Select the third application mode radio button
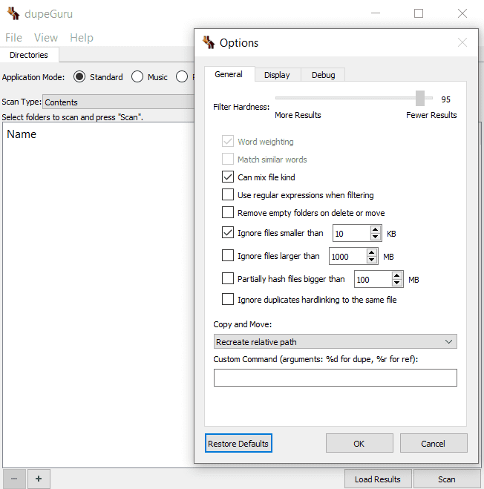This screenshot has height=489, width=484. pyautogui.click(x=182, y=76)
